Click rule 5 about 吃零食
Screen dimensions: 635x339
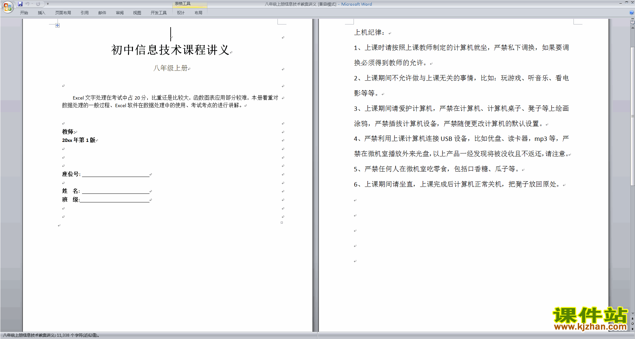point(437,169)
